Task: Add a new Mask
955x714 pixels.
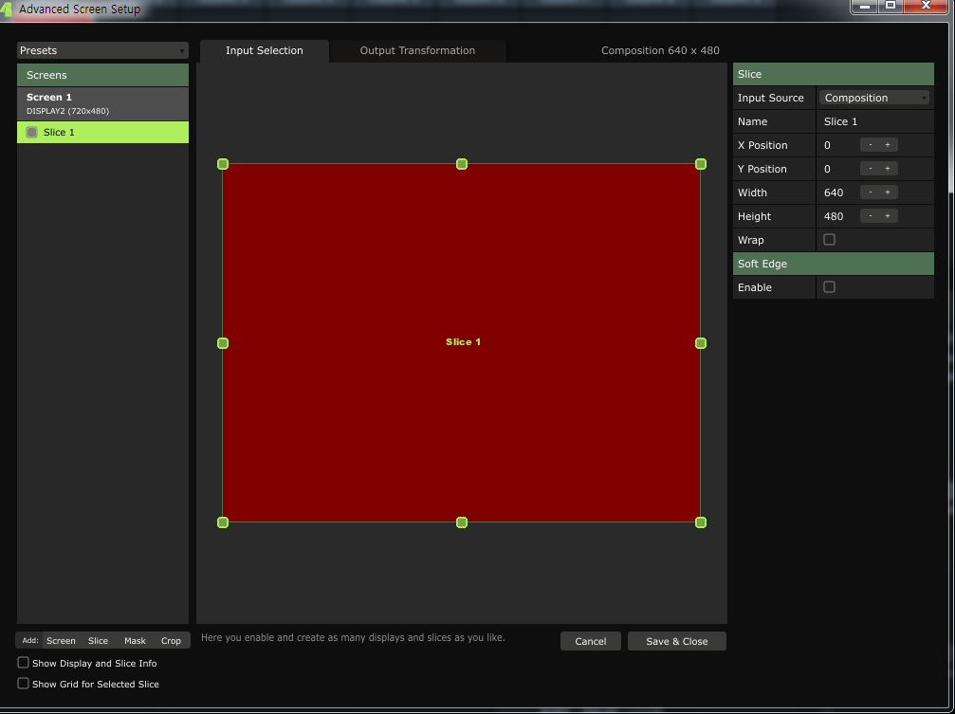Action: point(135,641)
